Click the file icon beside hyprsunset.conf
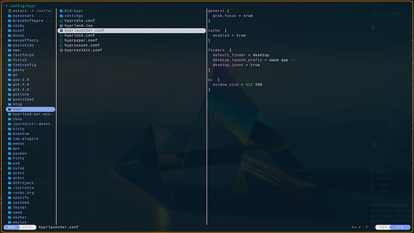 pyautogui.click(x=61, y=46)
